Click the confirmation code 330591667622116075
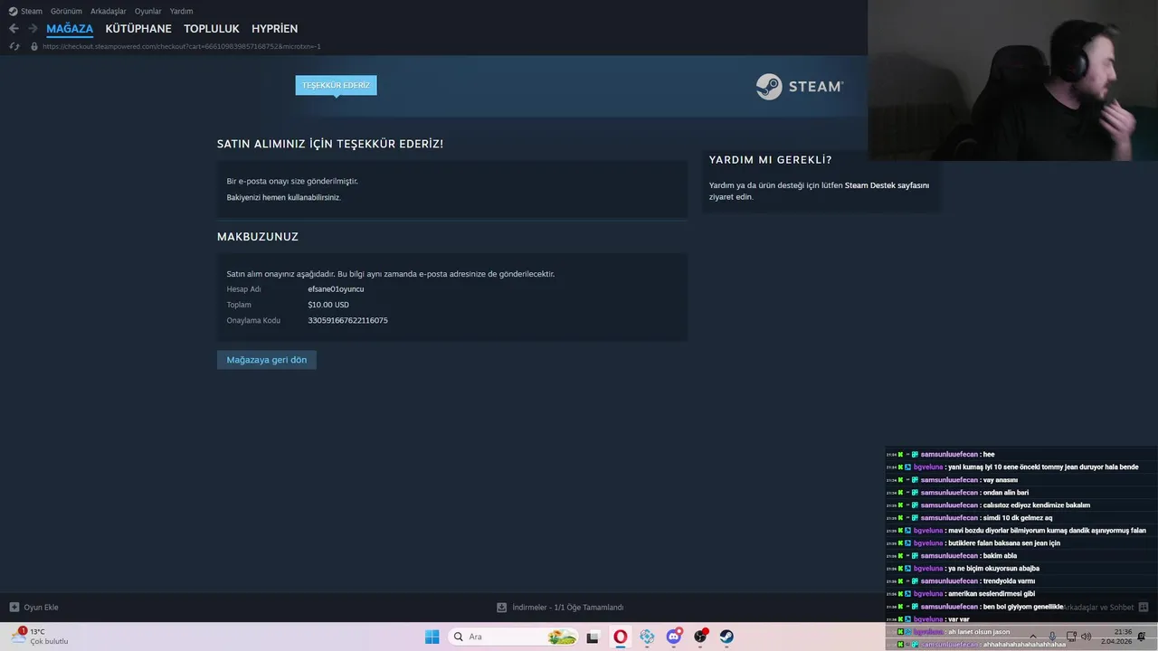Image resolution: width=1158 pixels, height=651 pixels. click(347, 320)
